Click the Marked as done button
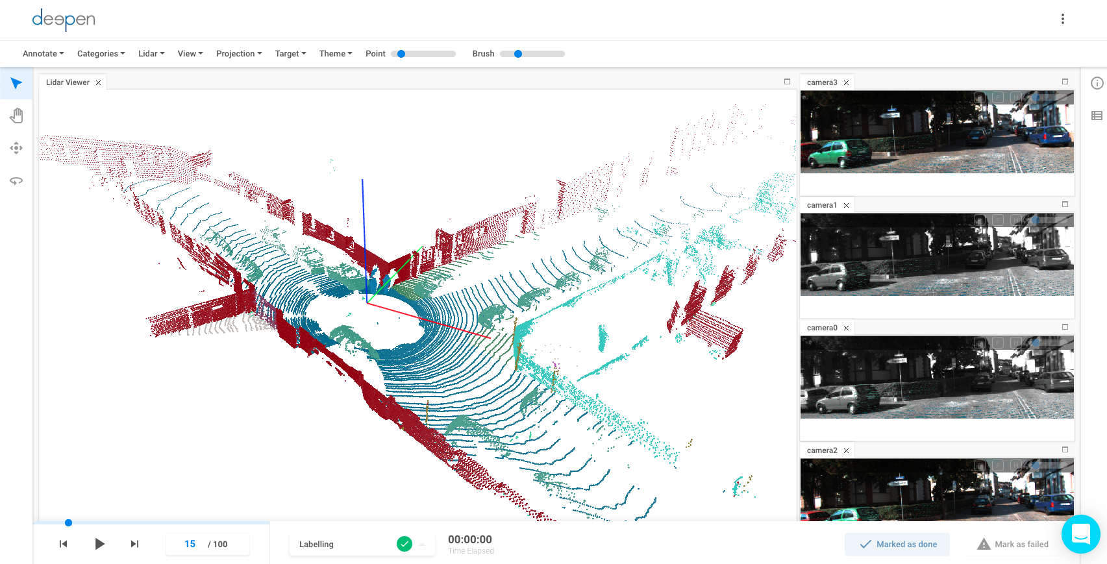Screen dimensions: 1107x564 tap(897, 545)
